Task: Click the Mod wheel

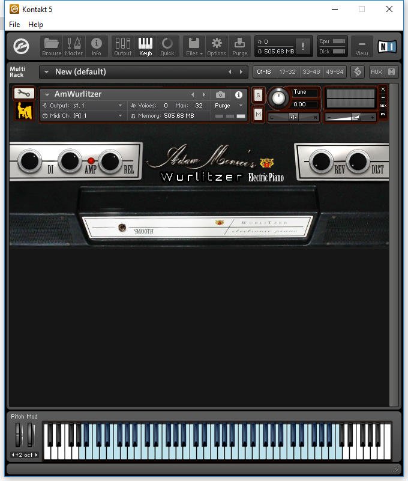Action: [31, 435]
